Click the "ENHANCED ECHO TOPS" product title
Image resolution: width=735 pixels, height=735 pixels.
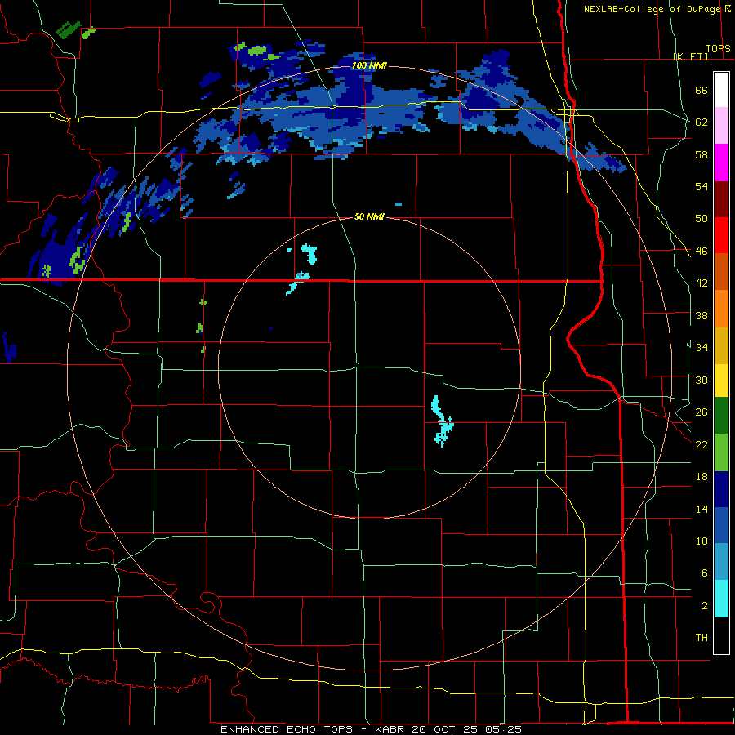[x=287, y=729]
